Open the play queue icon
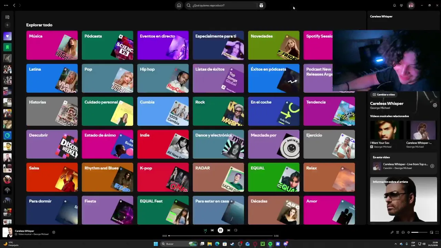 [398, 232]
